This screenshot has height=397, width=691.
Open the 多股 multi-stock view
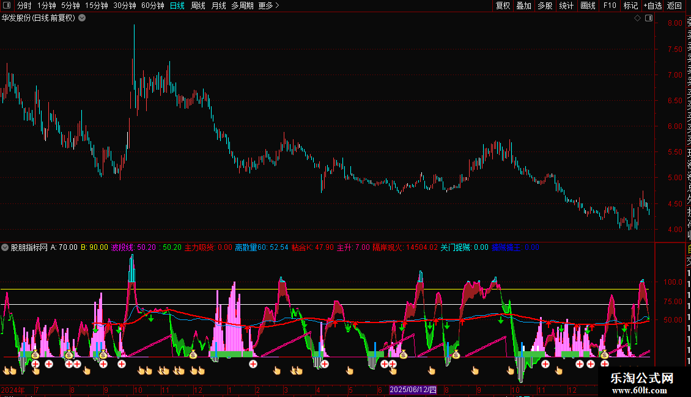point(545,5)
